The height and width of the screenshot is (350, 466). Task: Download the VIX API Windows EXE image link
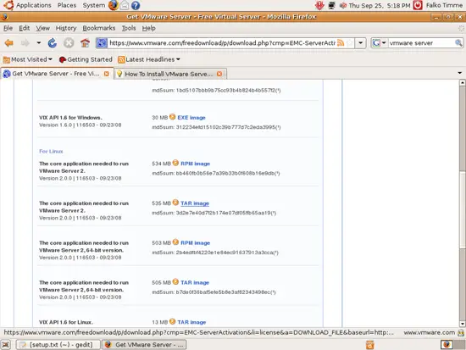(191, 118)
